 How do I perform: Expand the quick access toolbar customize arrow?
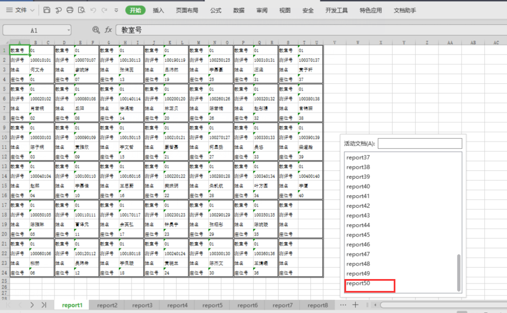(116, 10)
